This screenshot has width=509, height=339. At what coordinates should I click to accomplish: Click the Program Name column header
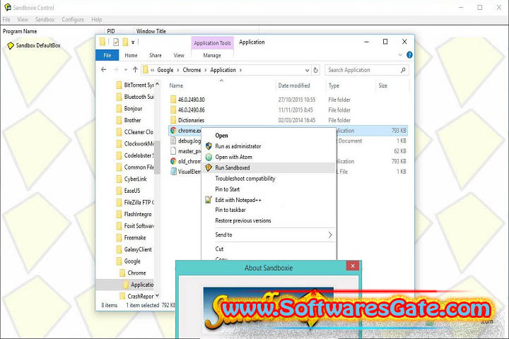[x=20, y=31]
